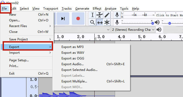The image size is (183, 97).
Task: Expand the Recent Files submenu
Action: 27,26
